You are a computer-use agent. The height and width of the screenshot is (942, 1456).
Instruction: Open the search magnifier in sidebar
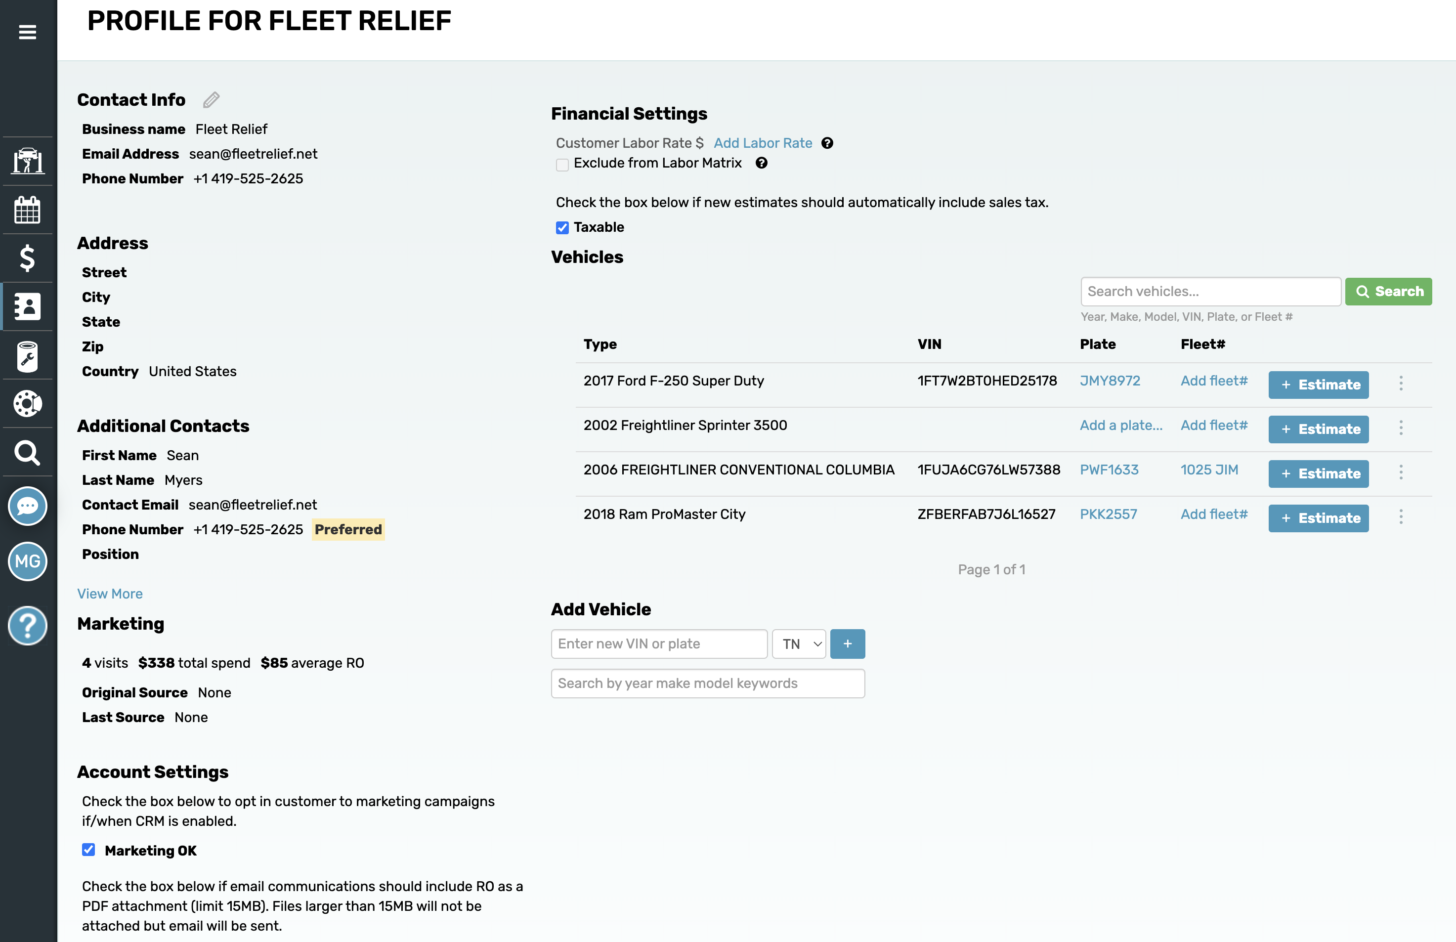[28, 453]
